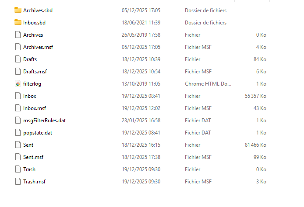304x207 pixels.
Task: Click the Archives.sbd folder icon
Action: (18, 10)
